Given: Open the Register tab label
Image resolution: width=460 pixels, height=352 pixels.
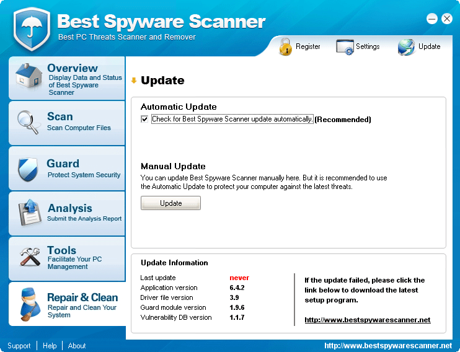Looking at the screenshot, I should (307, 46).
